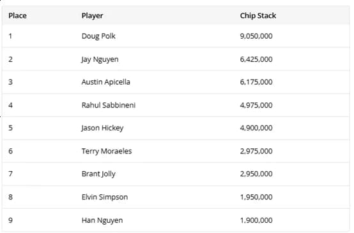The height and width of the screenshot is (233, 354).
Task: Select player name Jay Nguyen
Action: [x=100, y=60]
